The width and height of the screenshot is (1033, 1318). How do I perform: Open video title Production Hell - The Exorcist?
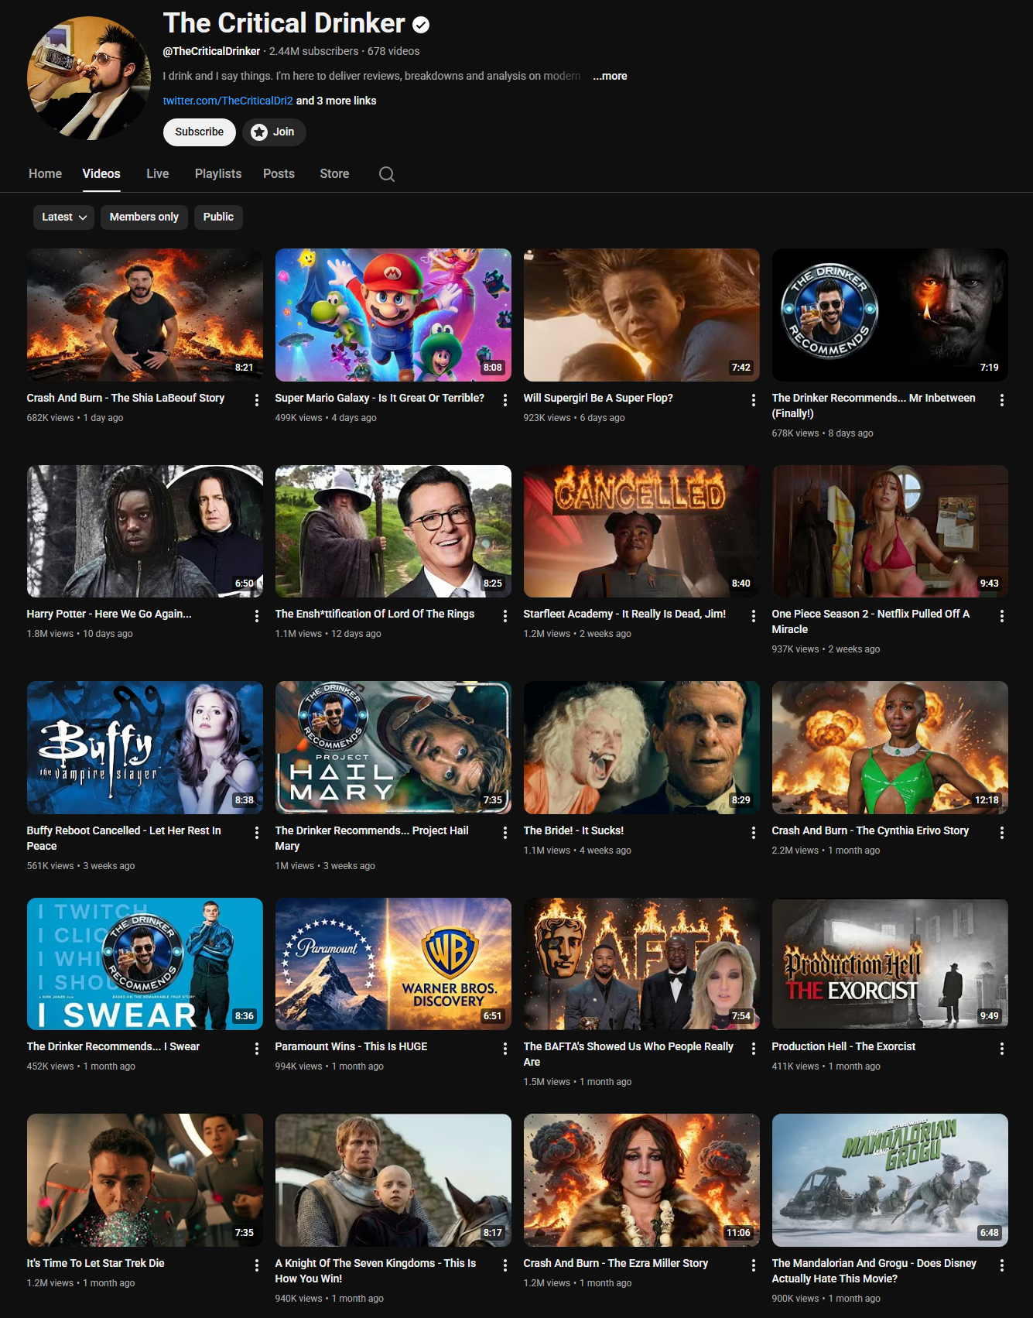pos(843,1046)
